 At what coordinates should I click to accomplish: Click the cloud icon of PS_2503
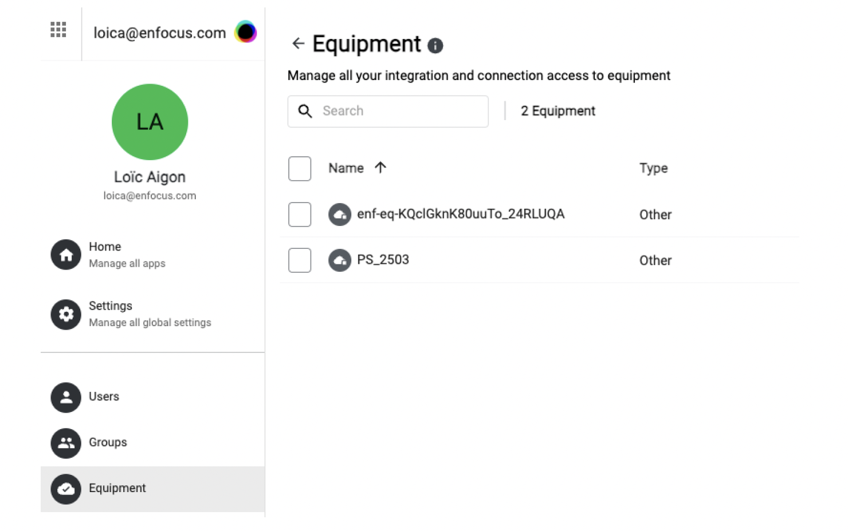340,260
